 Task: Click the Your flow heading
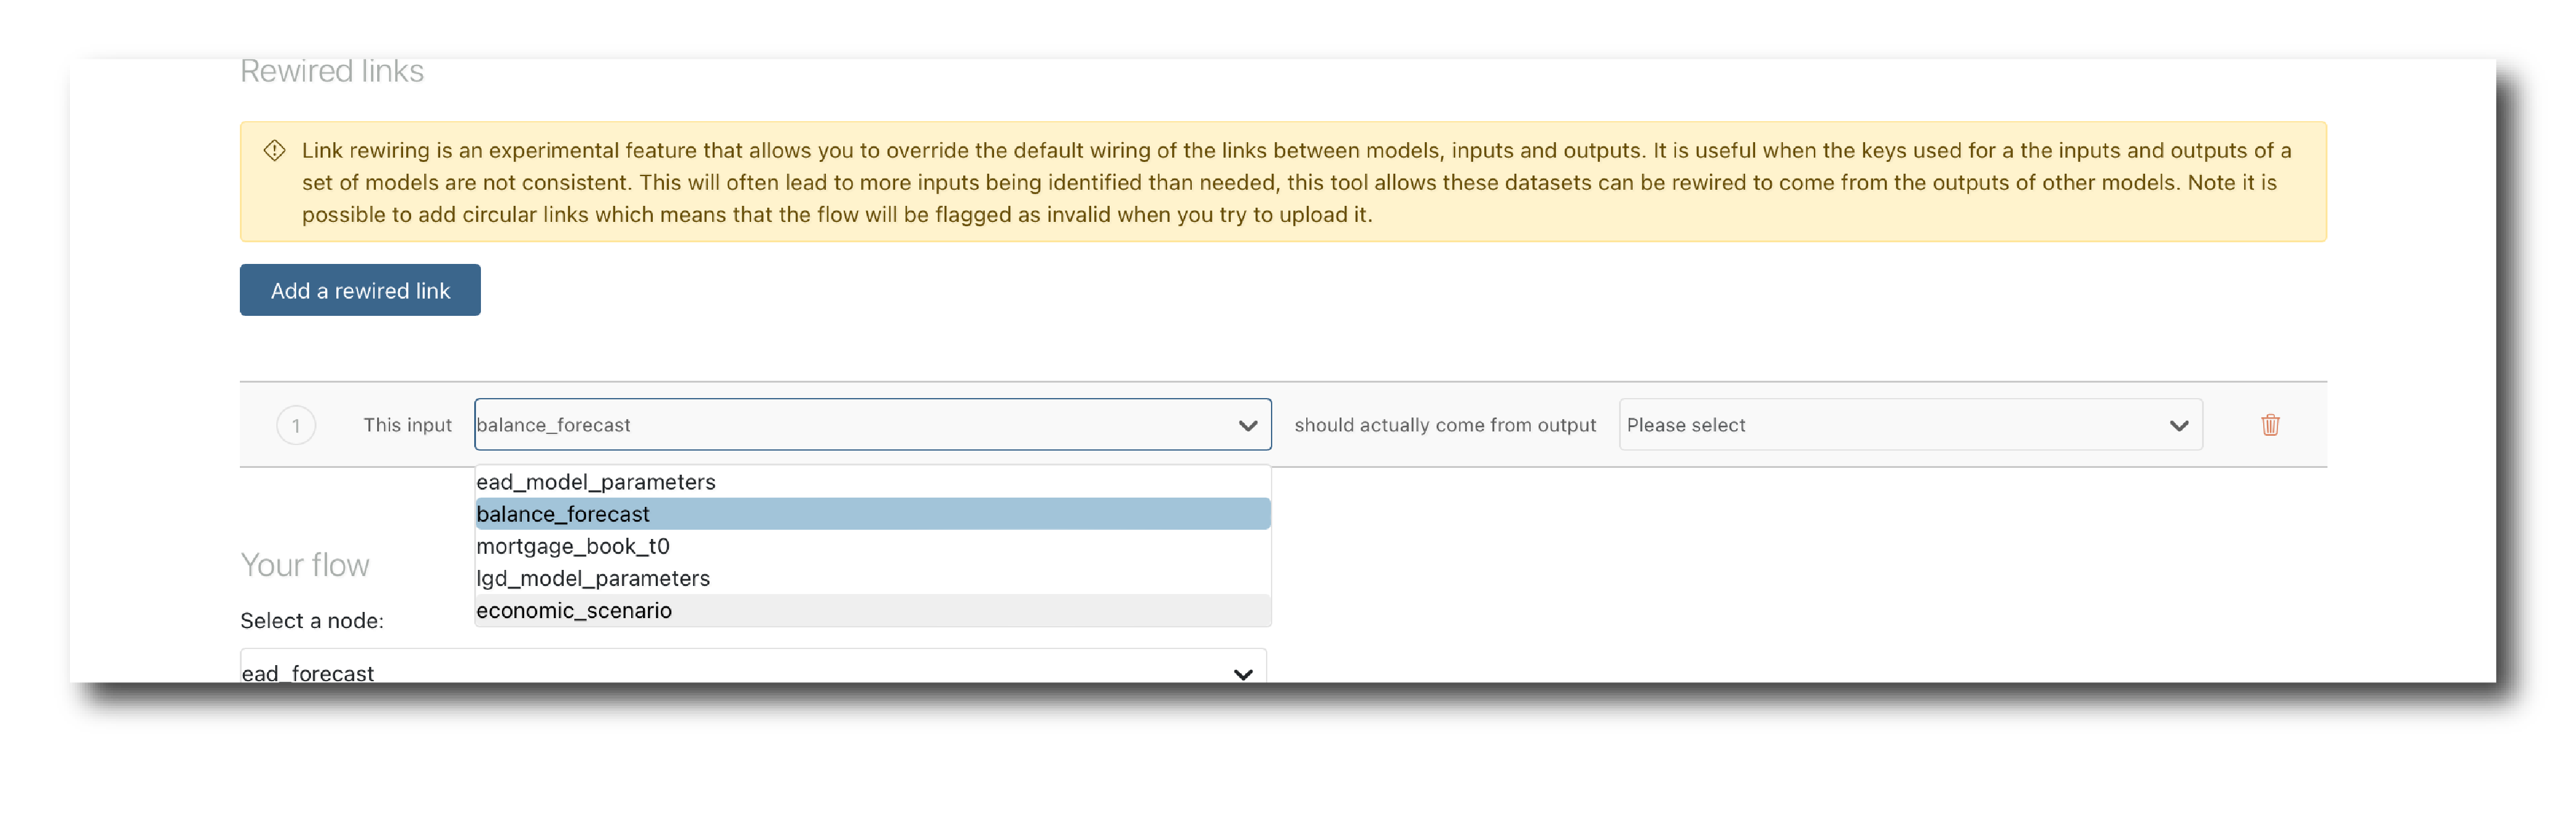click(305, 565)
